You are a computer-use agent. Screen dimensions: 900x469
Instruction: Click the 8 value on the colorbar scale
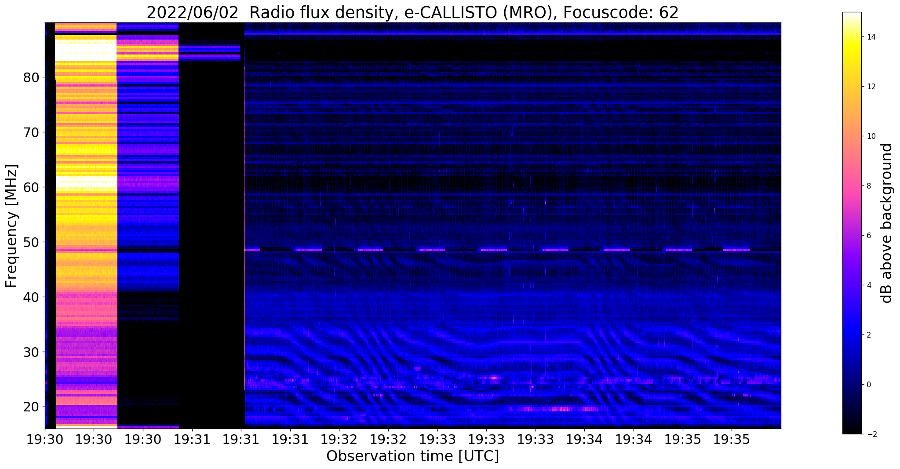click(x=868, y=186)
